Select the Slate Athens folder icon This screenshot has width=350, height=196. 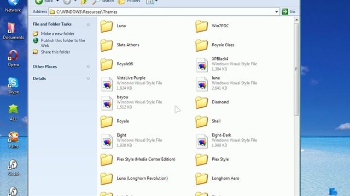pos(107,45)
